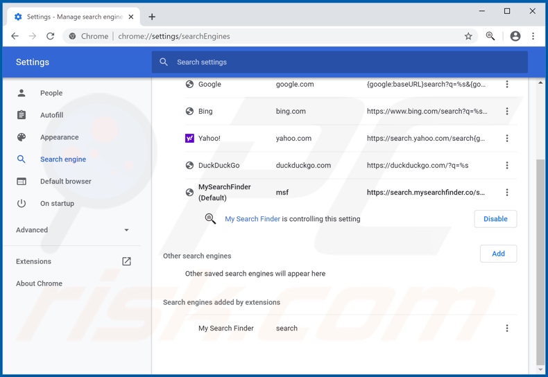Open the People settings section
548x377 pixels.
click(51, 93)
